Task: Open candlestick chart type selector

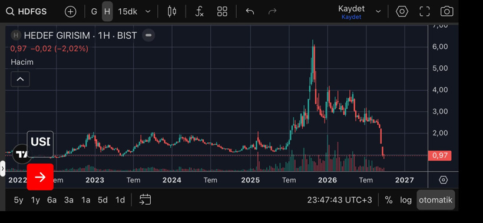Action: coord(172,12)
